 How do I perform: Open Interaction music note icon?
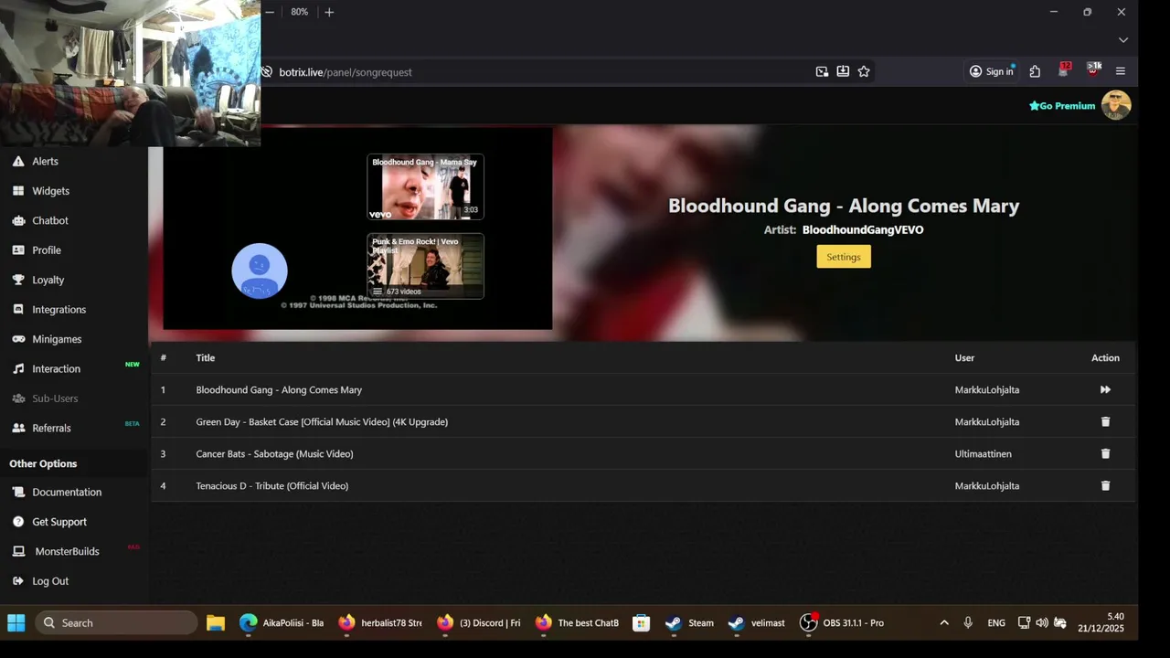18,368
